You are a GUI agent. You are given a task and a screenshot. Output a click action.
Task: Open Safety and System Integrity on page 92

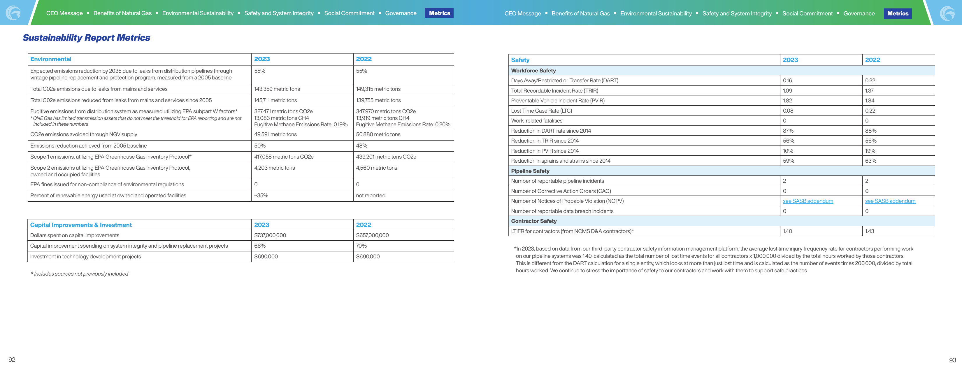279,13
